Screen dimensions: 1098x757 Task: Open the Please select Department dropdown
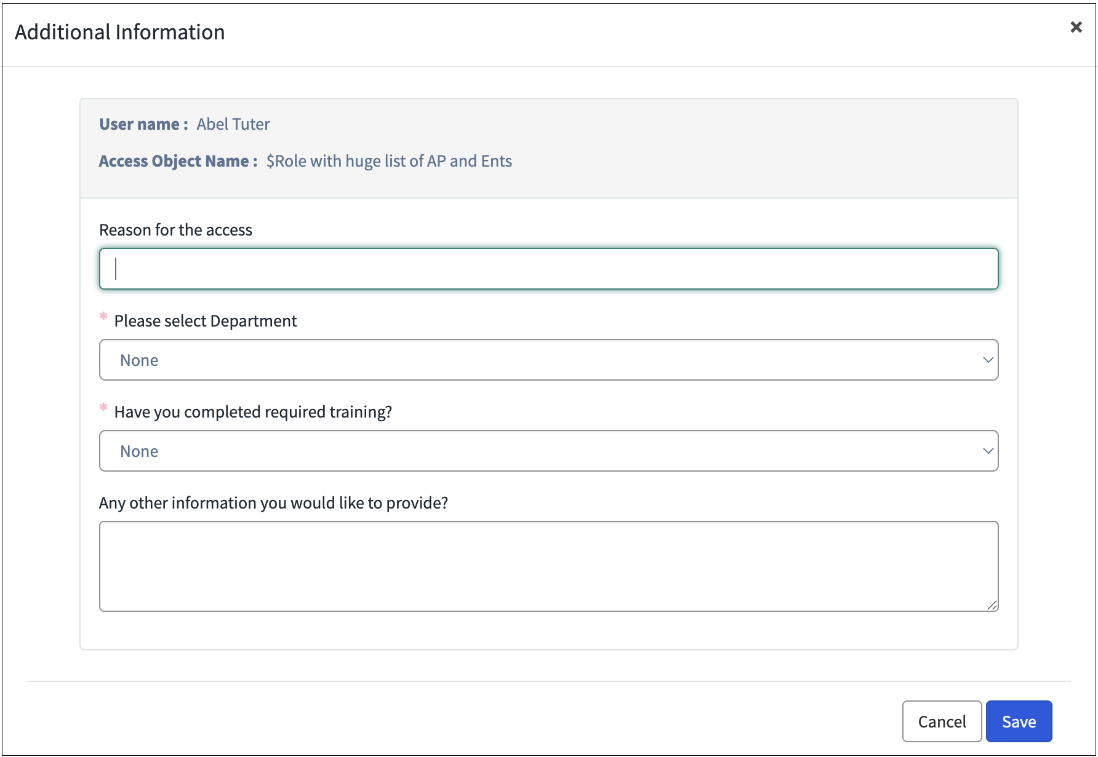[x=548, y=360]
